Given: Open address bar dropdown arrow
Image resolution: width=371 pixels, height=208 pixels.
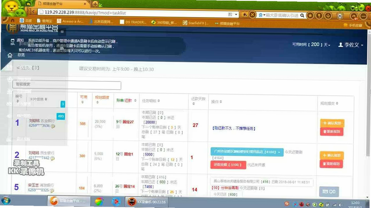Looking at the screenshot, I should tap(236, 14).
